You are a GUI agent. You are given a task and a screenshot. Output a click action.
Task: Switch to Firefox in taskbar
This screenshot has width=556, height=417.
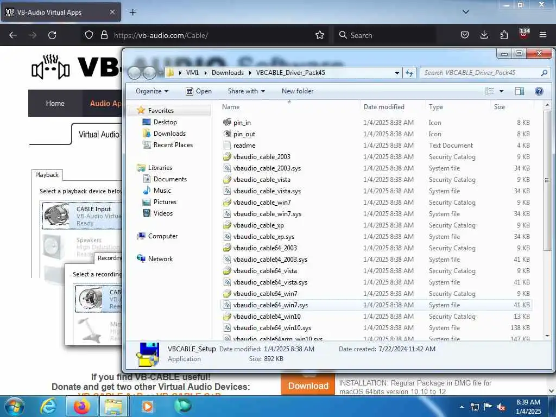(x=81, y=406)
